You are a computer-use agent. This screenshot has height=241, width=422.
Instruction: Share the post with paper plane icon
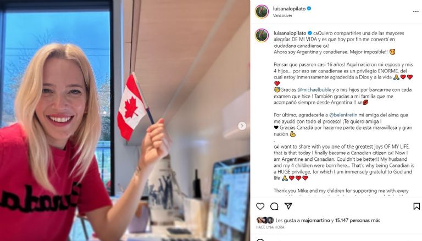click(288, 206)
